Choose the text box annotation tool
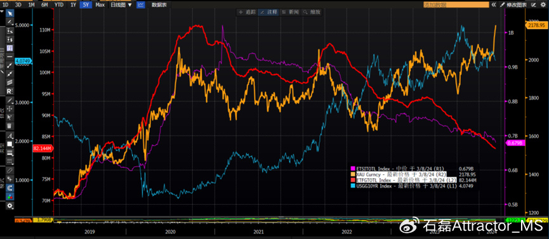 pyautogui.click(x=10, y=48)
